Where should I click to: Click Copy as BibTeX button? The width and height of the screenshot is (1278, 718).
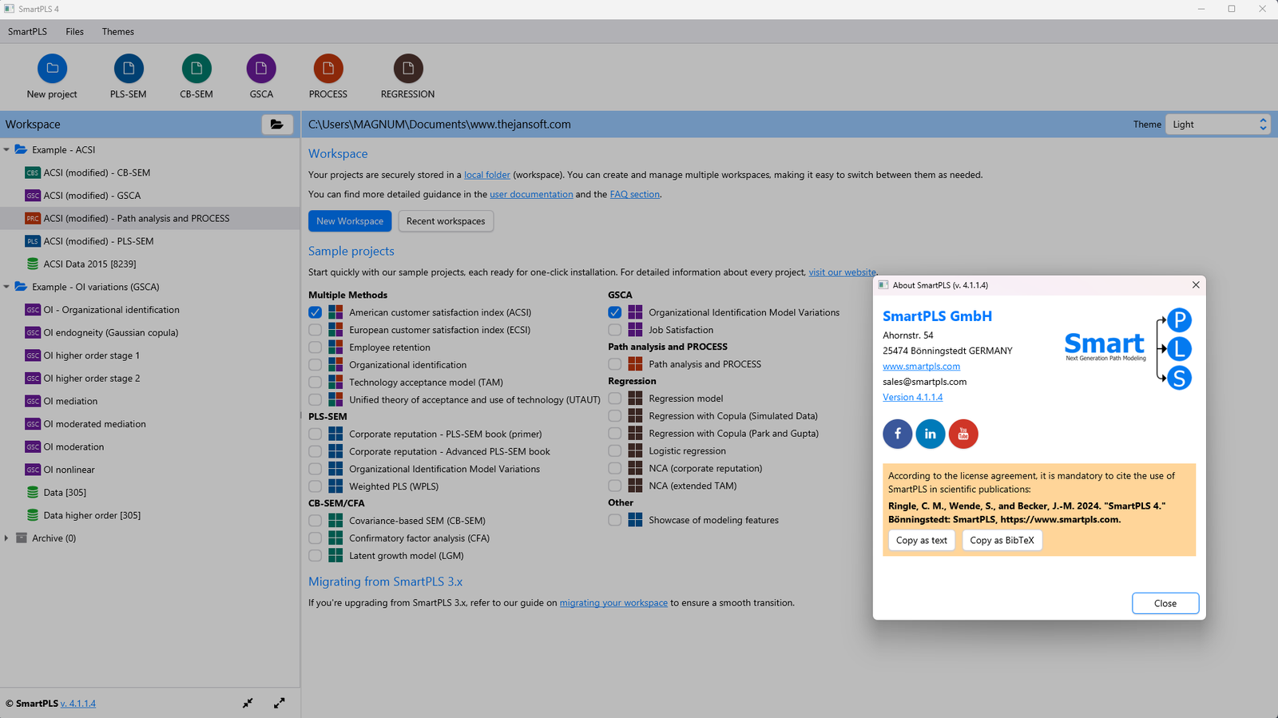(1002, 541)
